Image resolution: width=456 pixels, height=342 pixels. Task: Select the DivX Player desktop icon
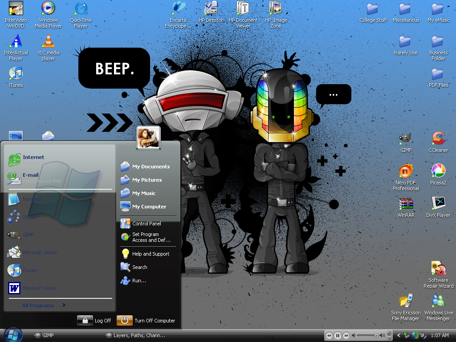(x=438, y=208)
